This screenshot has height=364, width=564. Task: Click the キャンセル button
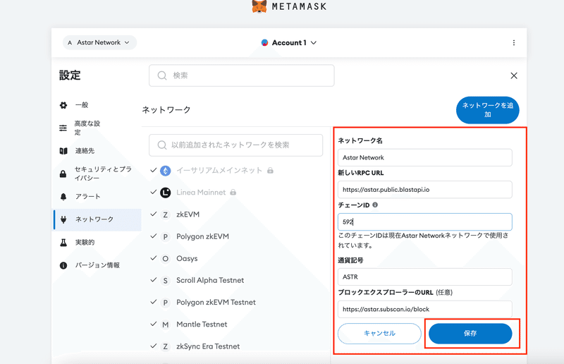379,334
